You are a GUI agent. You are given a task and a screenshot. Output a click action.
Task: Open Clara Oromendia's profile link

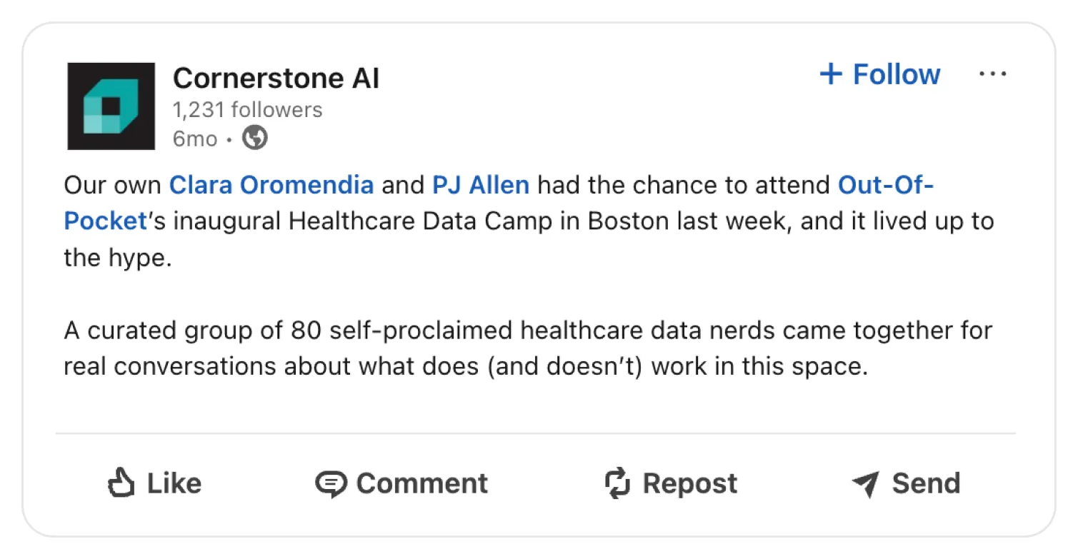click(271, 185)
